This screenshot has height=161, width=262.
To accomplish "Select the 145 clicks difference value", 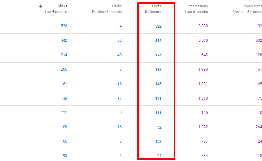I will coord(158,84).
